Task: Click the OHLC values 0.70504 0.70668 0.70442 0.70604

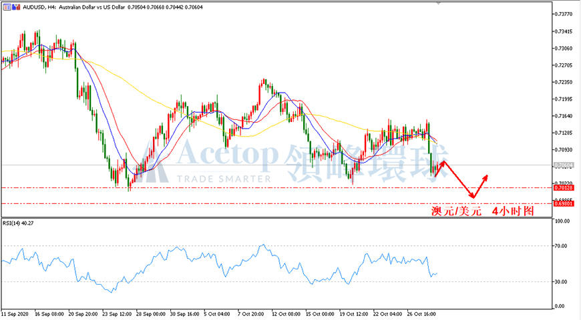Action: click(x=165, y=7)
